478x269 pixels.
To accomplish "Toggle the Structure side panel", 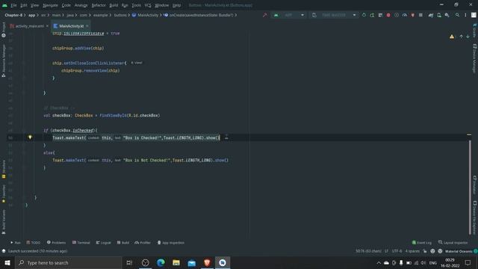I will pos(4,170).
